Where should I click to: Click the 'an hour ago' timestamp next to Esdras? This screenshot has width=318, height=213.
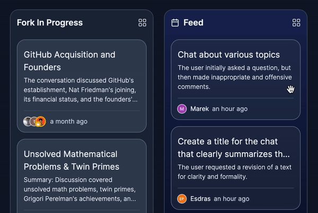tap(231, 199)
